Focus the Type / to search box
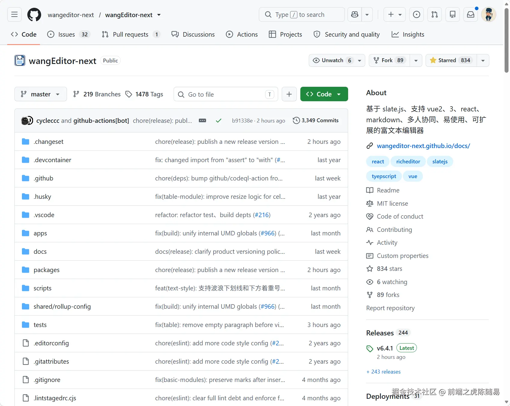The image size is (510, 406). (302, 14)
